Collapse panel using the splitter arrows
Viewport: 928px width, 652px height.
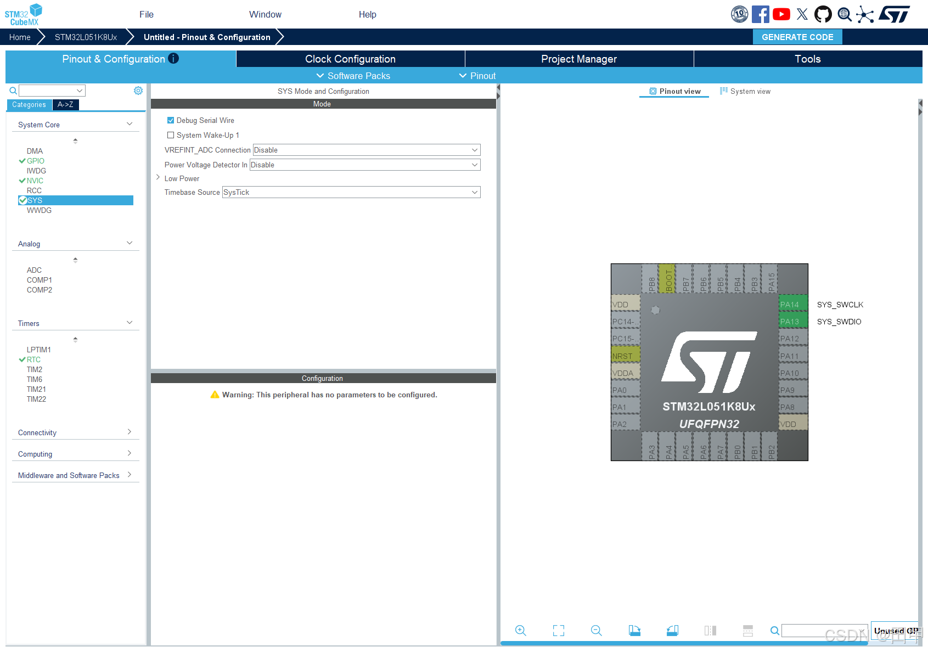[x=498, y=92]
